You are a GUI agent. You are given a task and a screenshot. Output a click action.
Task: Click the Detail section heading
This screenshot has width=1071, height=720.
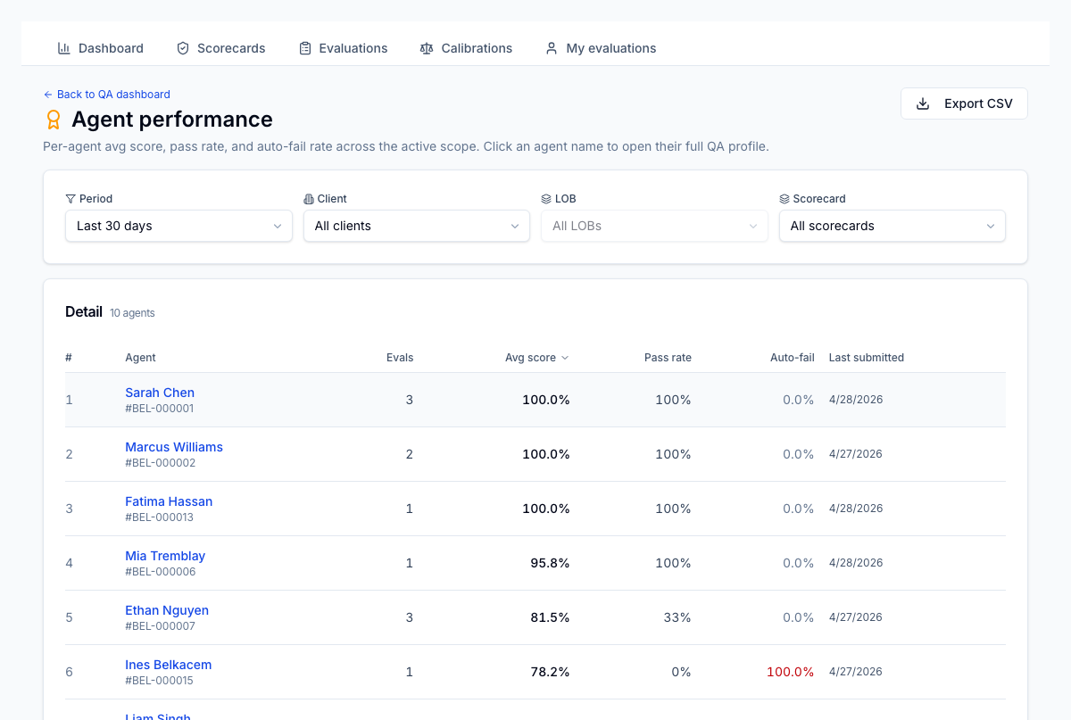84,311
